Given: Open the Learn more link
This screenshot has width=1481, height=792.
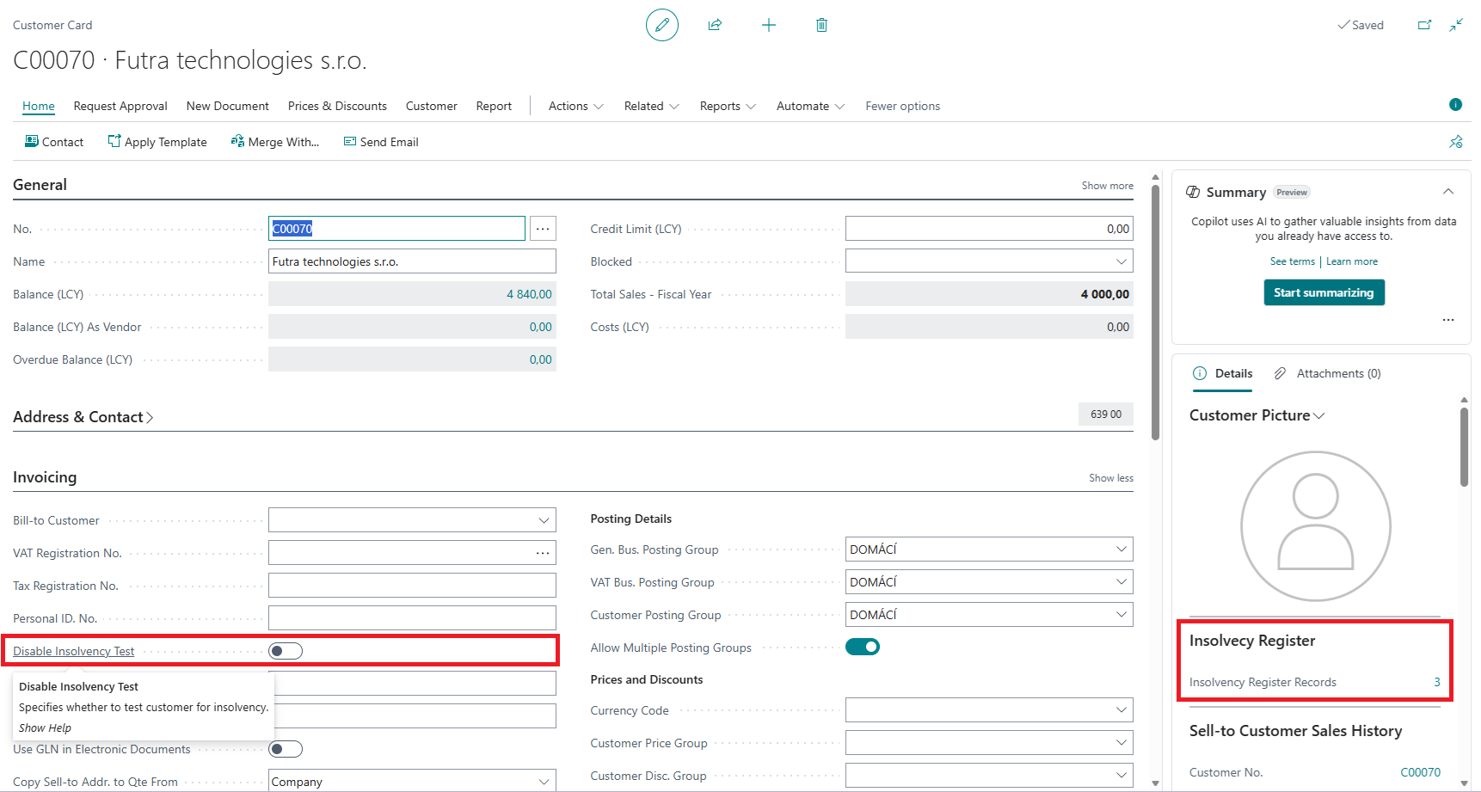Looking at the screenshot, I should point(1351,261).
